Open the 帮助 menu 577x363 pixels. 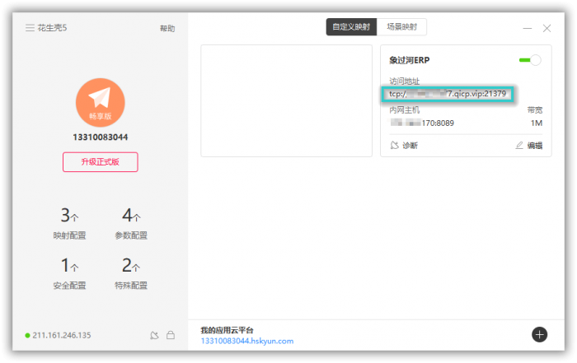[167, 28]
